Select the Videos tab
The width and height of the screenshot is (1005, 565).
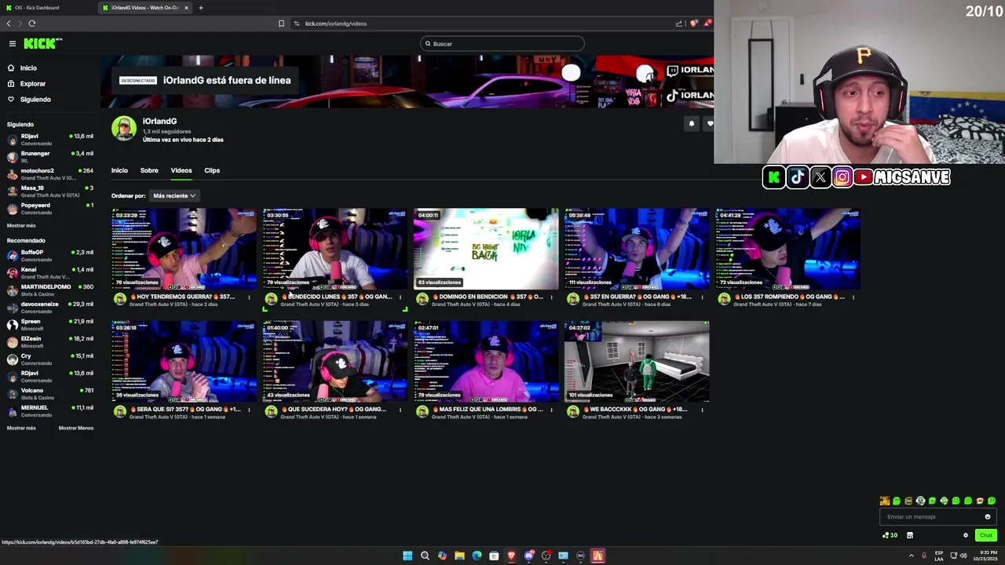tap(181, 170)
